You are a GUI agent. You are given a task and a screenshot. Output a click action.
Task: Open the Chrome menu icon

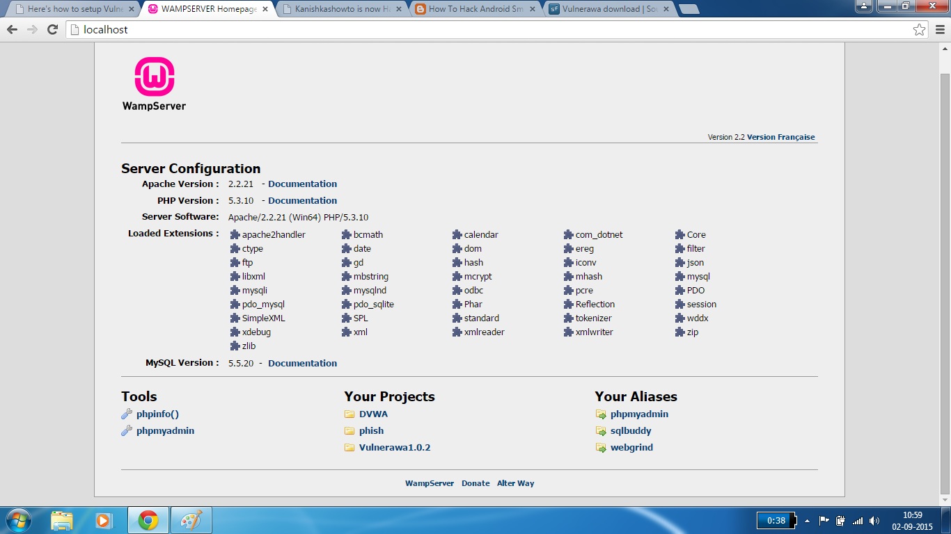pos(940,30)
